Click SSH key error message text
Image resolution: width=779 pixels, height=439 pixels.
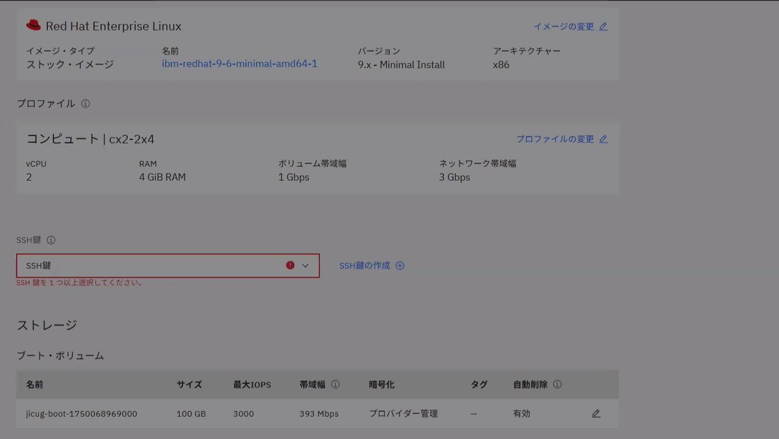click(80, 283)
